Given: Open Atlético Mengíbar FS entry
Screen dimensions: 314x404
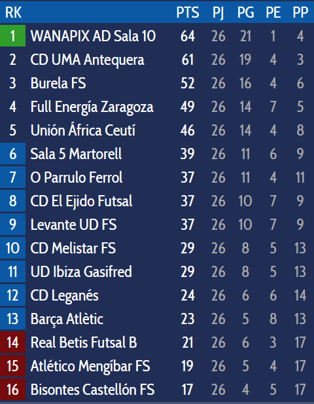Looking at the screenshot, I should click(x=90, y=366).
